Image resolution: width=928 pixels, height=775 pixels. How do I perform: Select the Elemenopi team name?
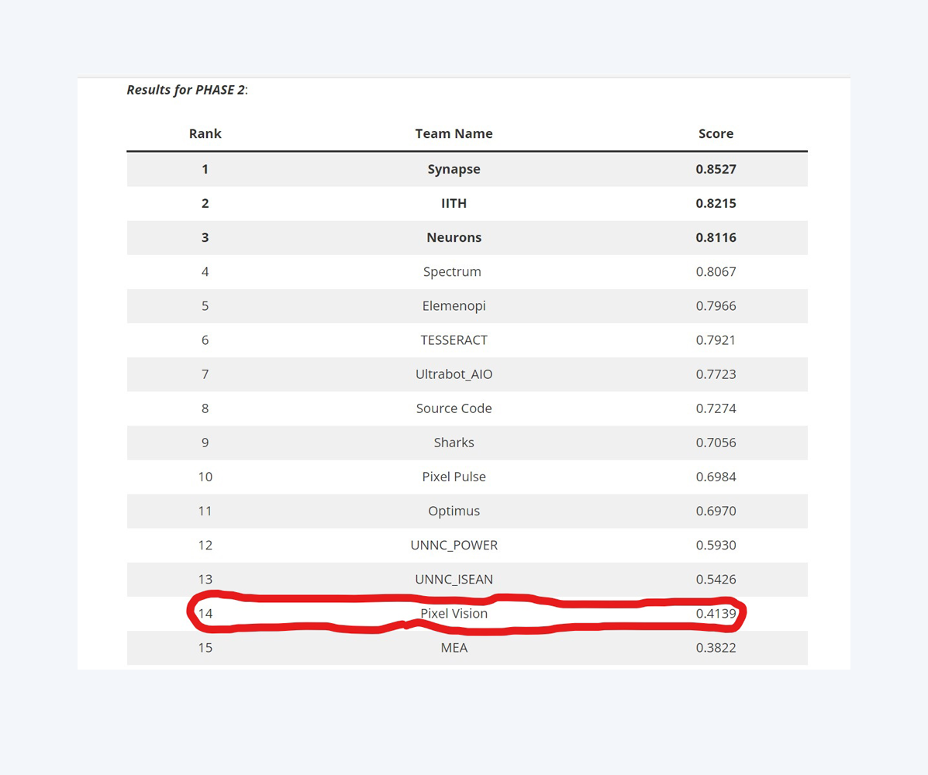(454, 305)
